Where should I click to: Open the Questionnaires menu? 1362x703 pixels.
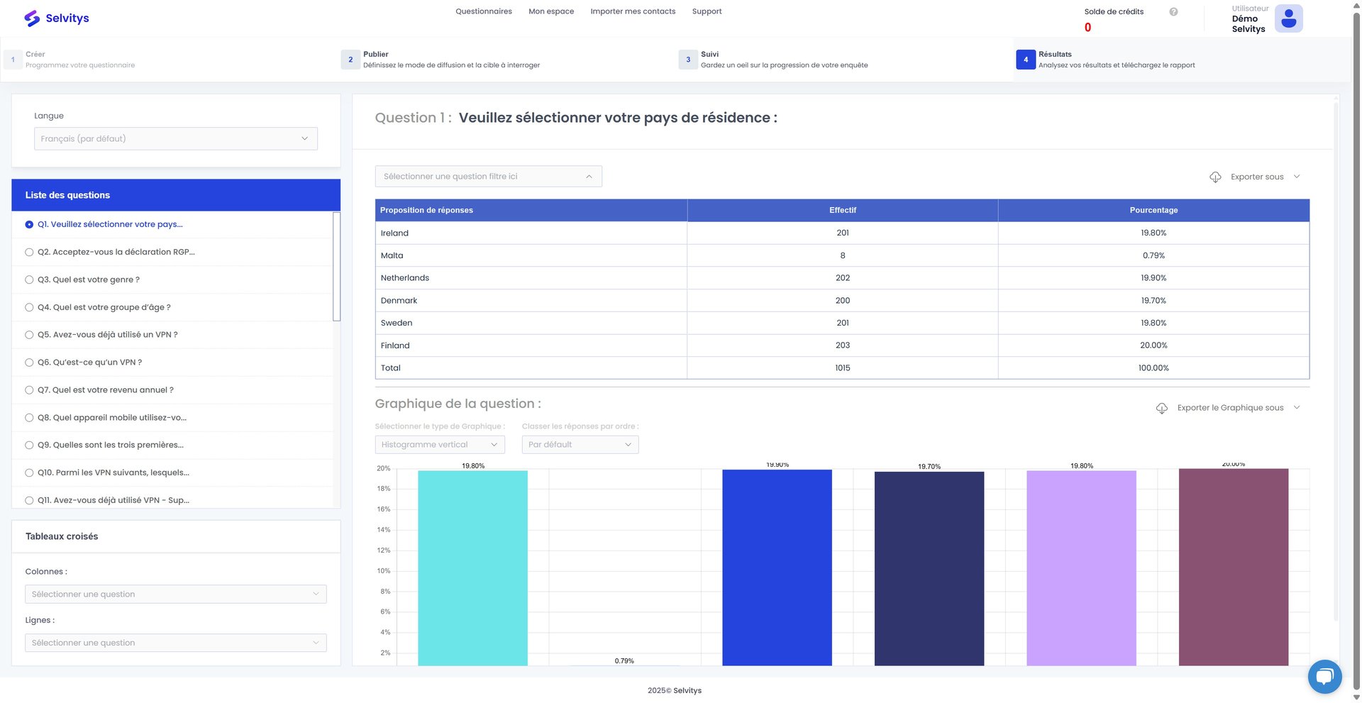(483, 11)
